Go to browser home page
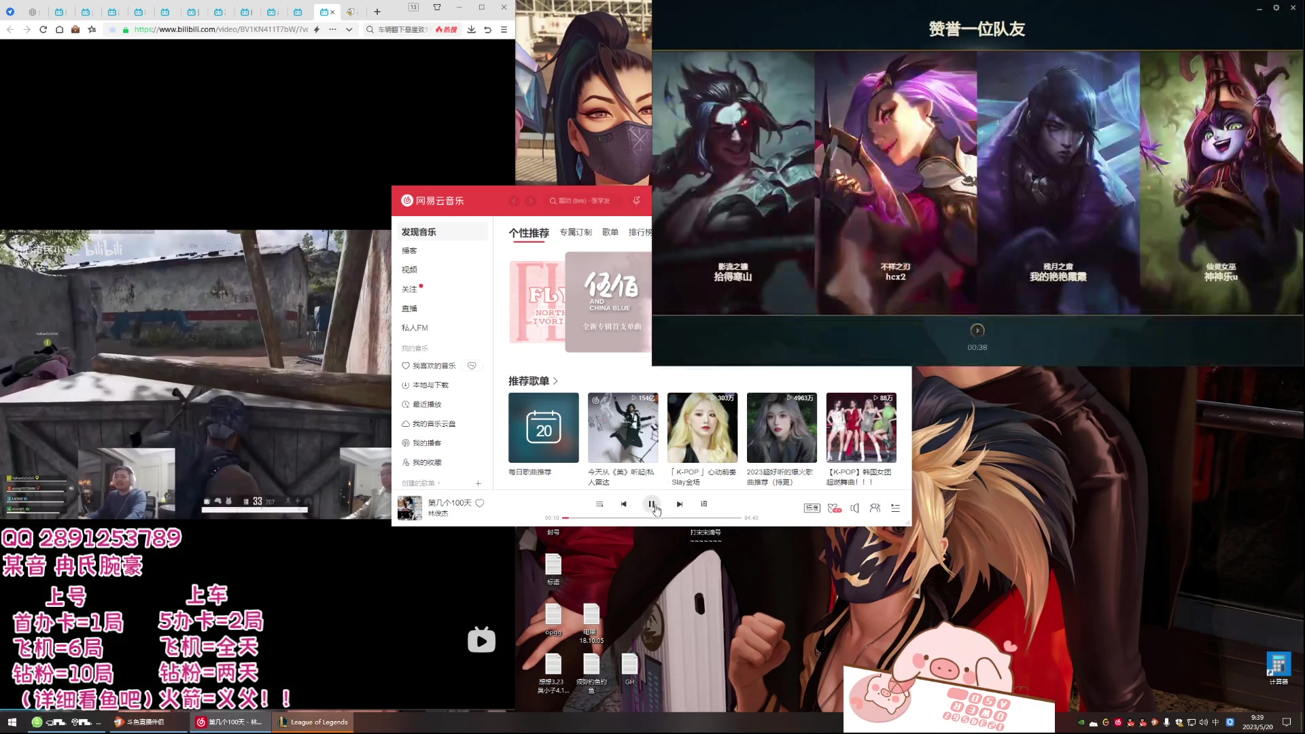Image resolution: width=1305 pixels, height=734 pixels. pos(59,29)
